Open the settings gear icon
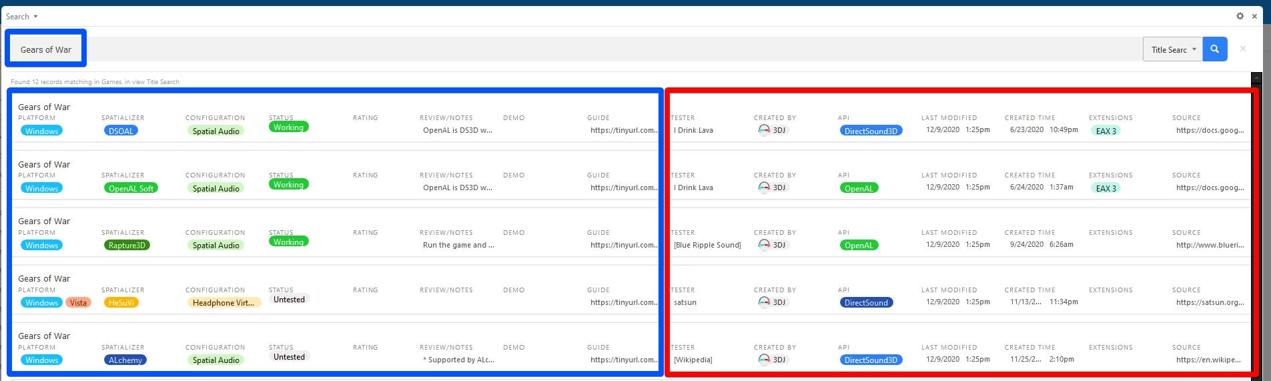1271x381 pixels. point(1240,16)
